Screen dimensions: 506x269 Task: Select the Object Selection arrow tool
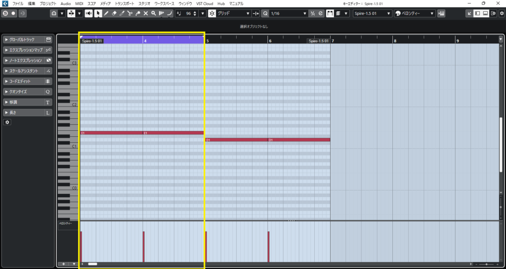click(x=98, y=13)
